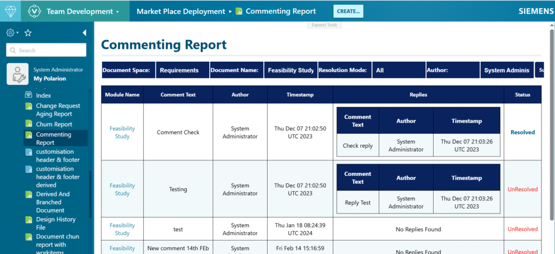Open Feasibility Study link in Comment Check row
Image resolution: width=555 pixels, height=254 pixels.
click(122, 133)
